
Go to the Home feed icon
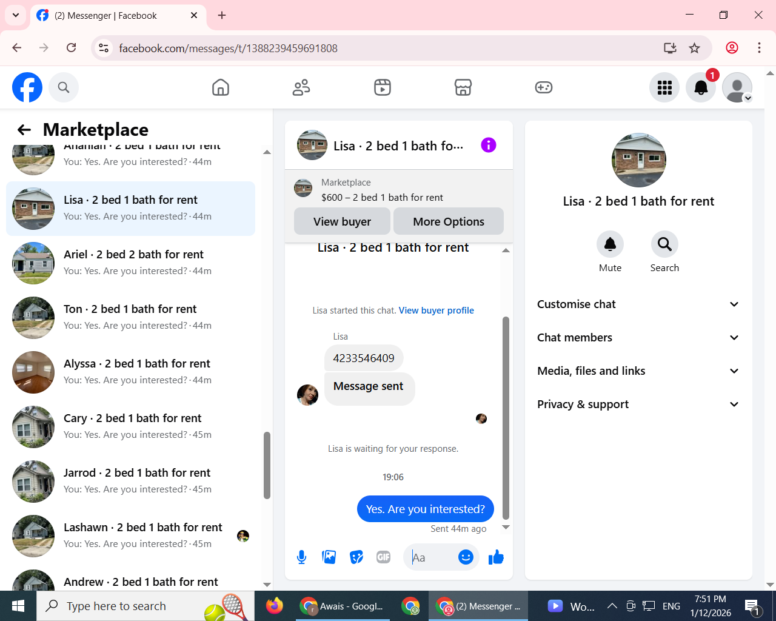tap(221, 87)
